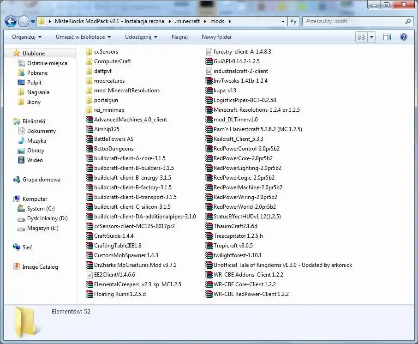Open Biblioteki in navigation pane
The width and height of the screenshot is (418, 344).
34,121
